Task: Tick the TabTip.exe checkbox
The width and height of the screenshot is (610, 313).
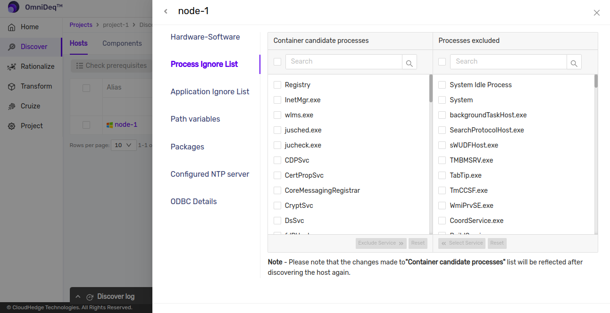Action: tap(442, 175)
